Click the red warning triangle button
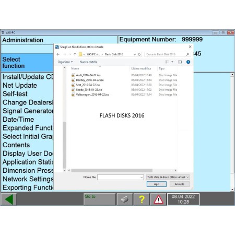This screenshot has width=235, height=235. point(158,199)
